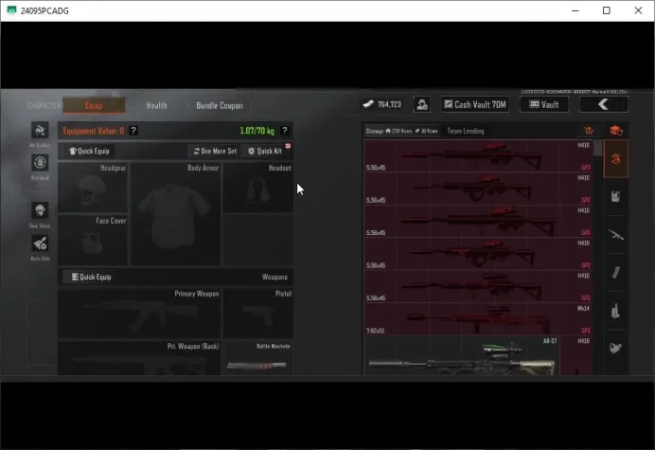Click the 764,723 currency value

tap(389, 104)
